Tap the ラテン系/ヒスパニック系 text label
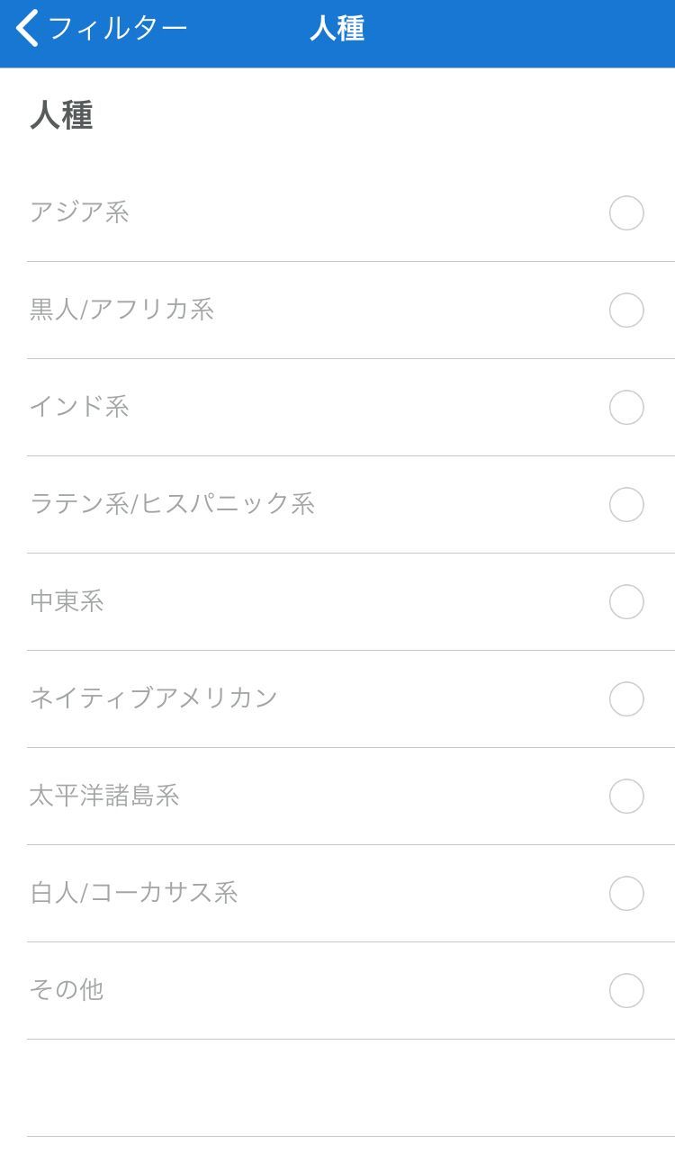This screenshot has width=675, height=1153. [172, 504]
